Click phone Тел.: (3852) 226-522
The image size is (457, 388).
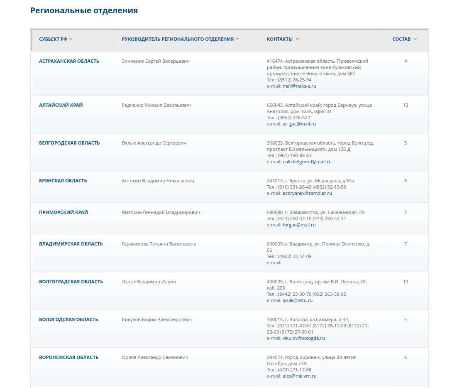click(x=288, y=118)
